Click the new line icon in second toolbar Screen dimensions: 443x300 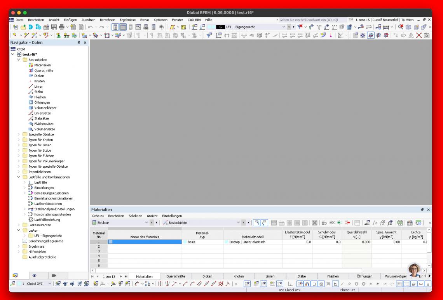click(26, 35)
